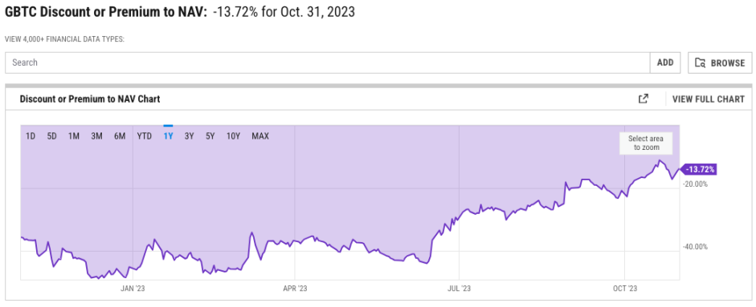Select the 1D time range
Viewport: 756px width, 307px height.
point(31,136)
